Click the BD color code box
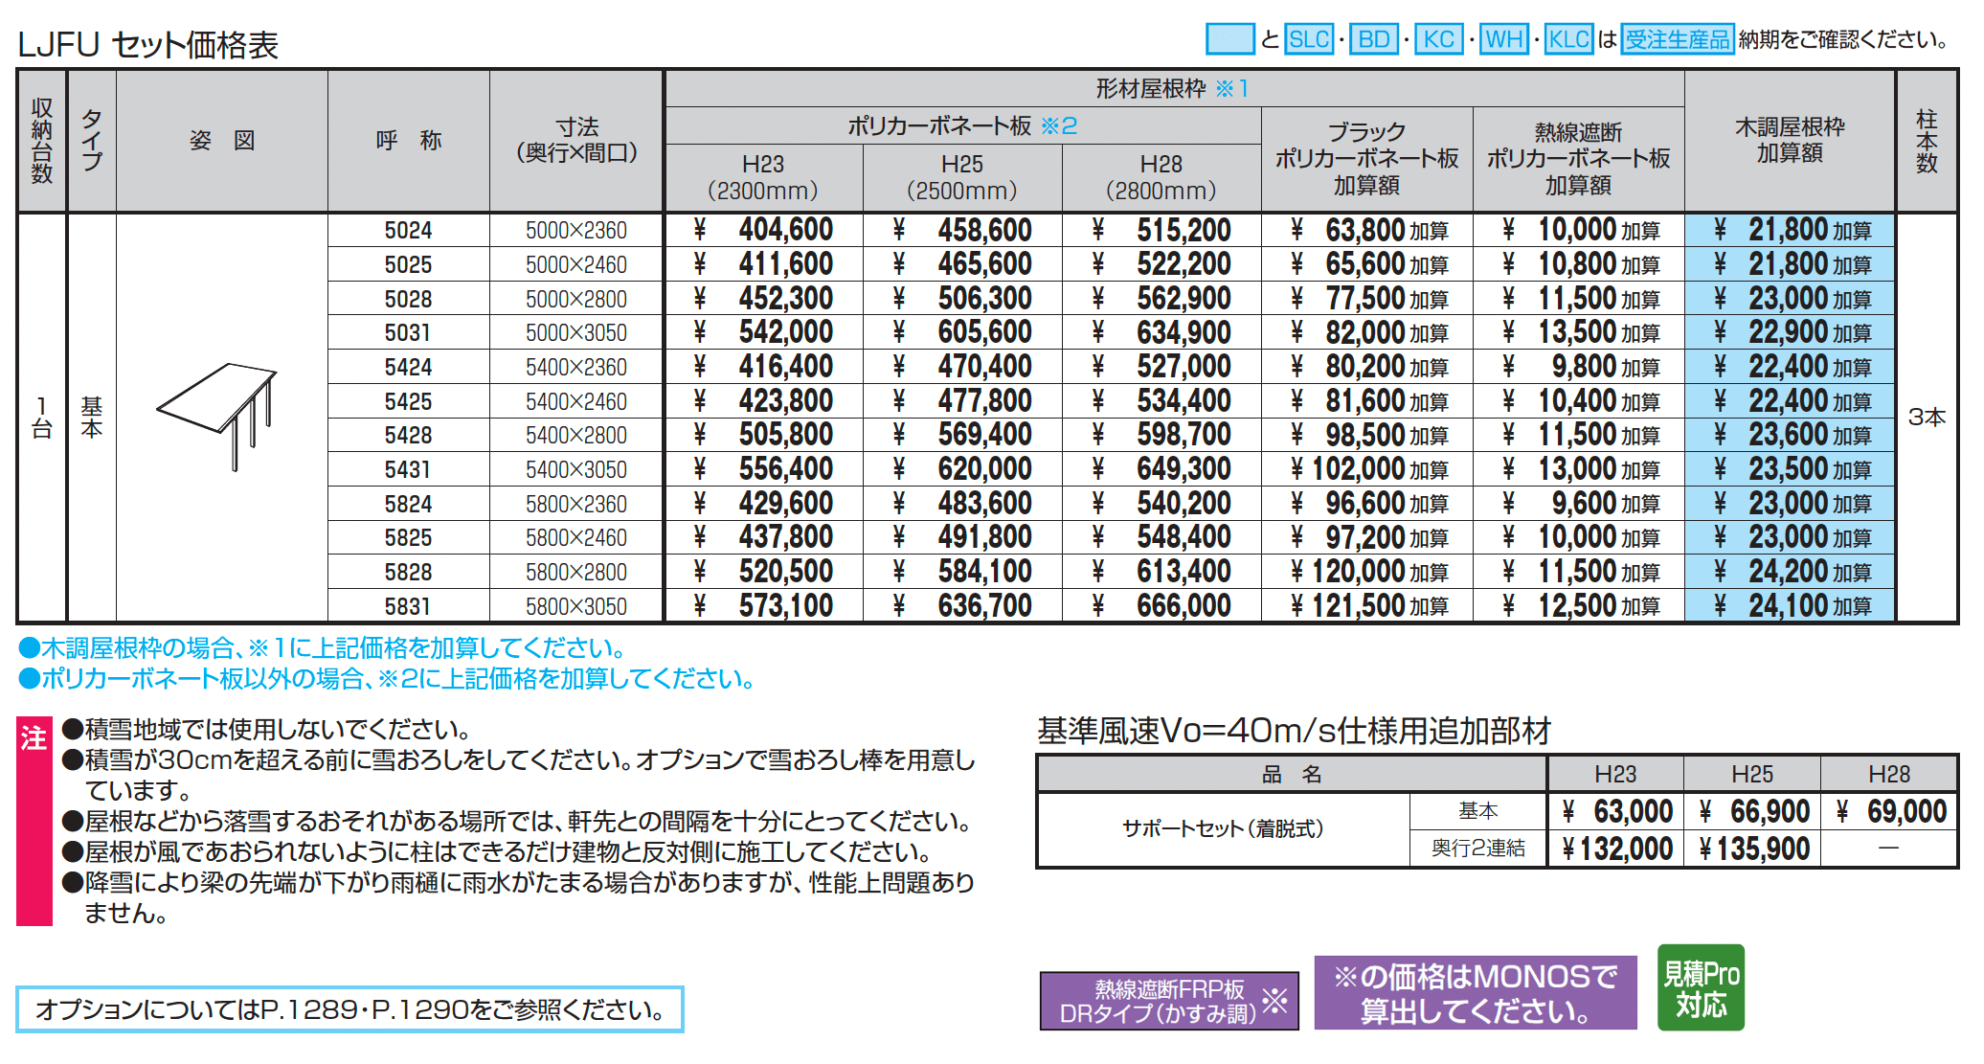Image resolution: width=1984 pixels, height=1064 pixels. [1374, 39]
